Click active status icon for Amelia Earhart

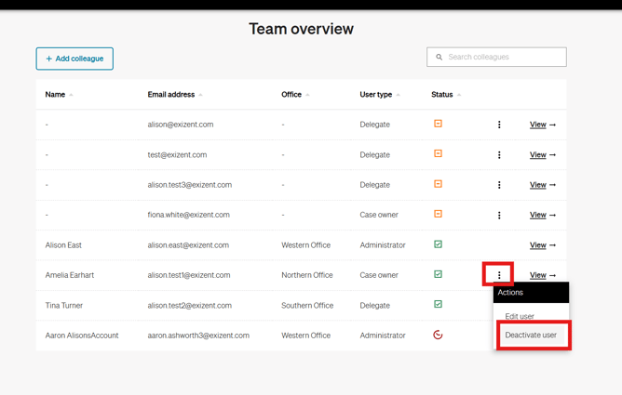point(438,274)
